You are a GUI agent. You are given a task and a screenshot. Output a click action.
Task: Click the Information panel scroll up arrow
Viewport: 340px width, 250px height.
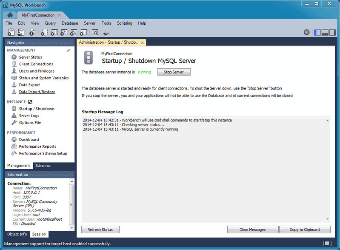(72, 181)
